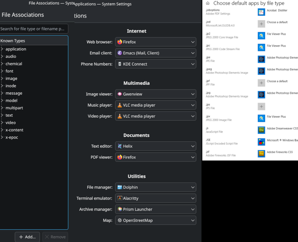Click the file type search field

point(34,29)
